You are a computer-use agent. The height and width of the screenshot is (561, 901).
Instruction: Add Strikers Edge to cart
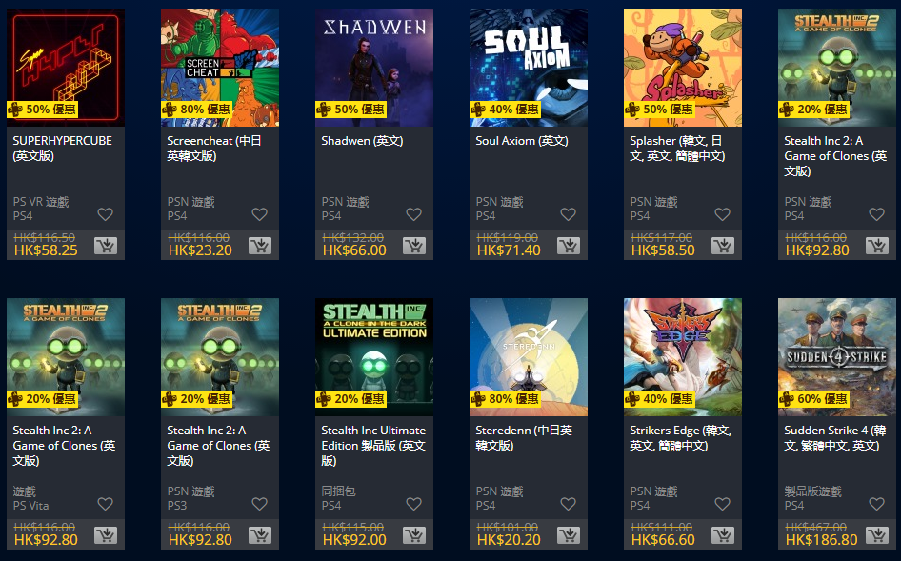tap(723, 535)
